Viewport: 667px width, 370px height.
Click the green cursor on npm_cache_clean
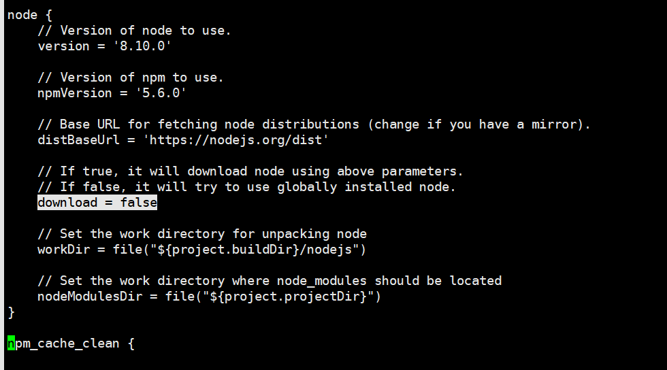click(11, 343)
